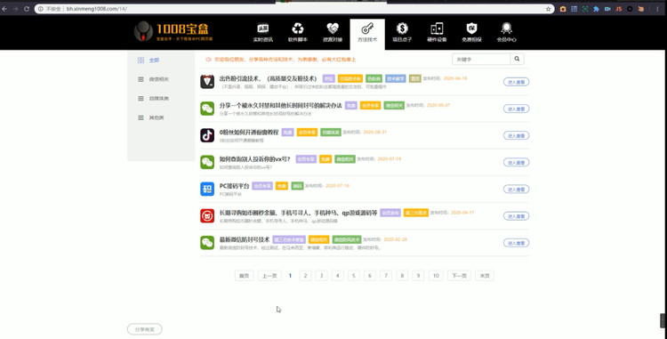Open post 如何查询别人投诉你的vx号
This screenshot has height=339, width=667.
pyautogui.click(x=255, y=159)
